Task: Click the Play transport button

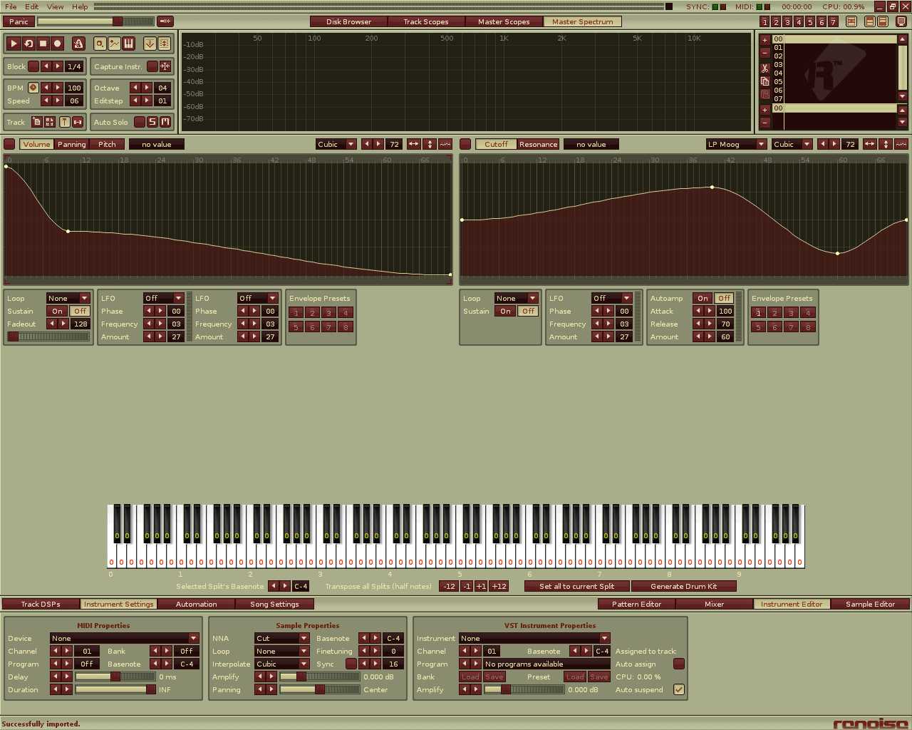Action: point(14,43)
